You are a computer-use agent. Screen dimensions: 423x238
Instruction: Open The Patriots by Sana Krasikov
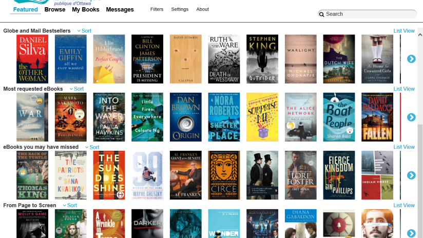71,175
